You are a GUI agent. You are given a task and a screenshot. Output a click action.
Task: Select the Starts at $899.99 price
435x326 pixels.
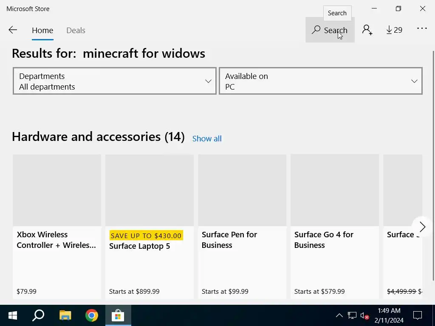[x=134, y=292]
